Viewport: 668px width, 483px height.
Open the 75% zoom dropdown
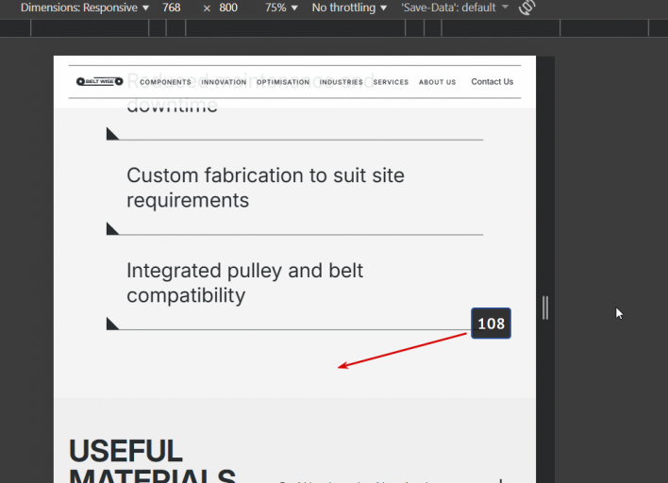click(281, 8)
